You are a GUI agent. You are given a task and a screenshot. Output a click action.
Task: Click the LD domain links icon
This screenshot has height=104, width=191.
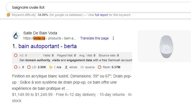(29, 67)
